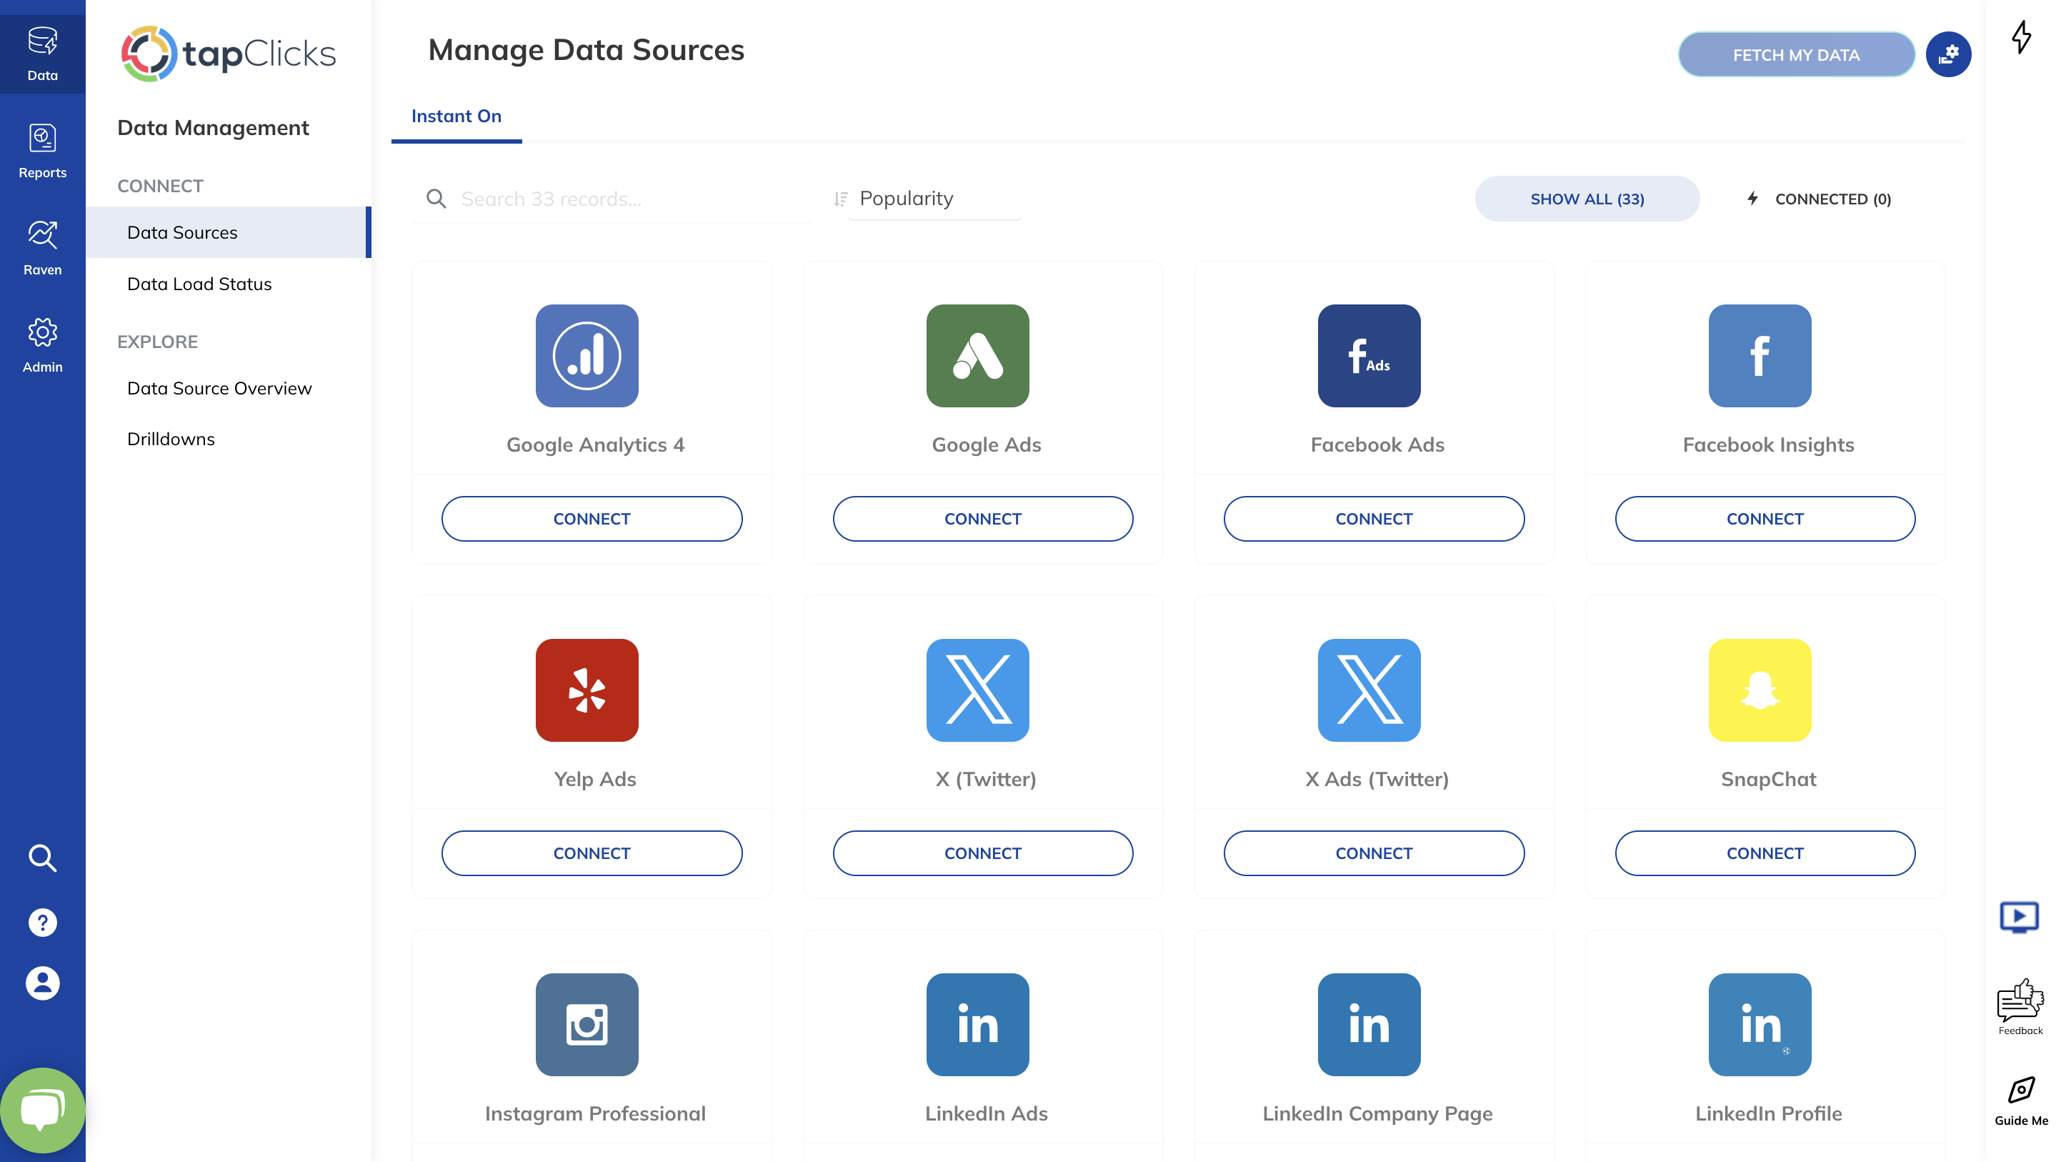
Task: Click the magnifier icon in the left rail
Action: (x=42, y=858)
